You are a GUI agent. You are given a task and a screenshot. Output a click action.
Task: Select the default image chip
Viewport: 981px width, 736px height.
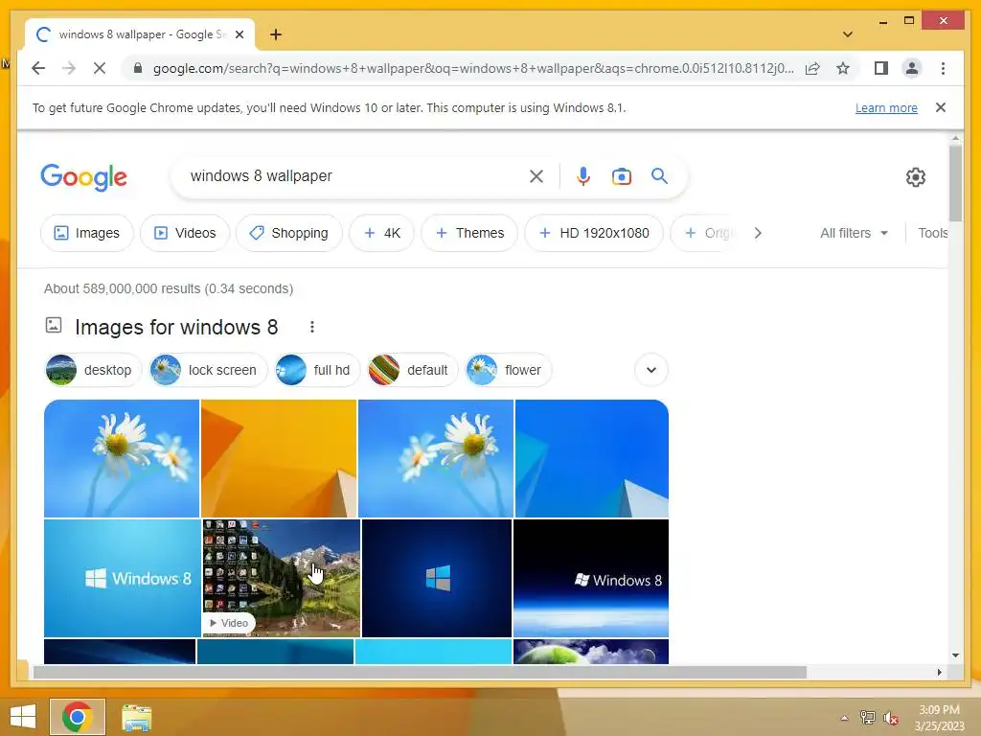coord(412,370)
